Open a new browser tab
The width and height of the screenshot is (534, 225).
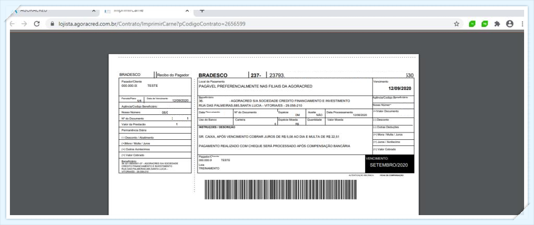(x=202, y=10)
